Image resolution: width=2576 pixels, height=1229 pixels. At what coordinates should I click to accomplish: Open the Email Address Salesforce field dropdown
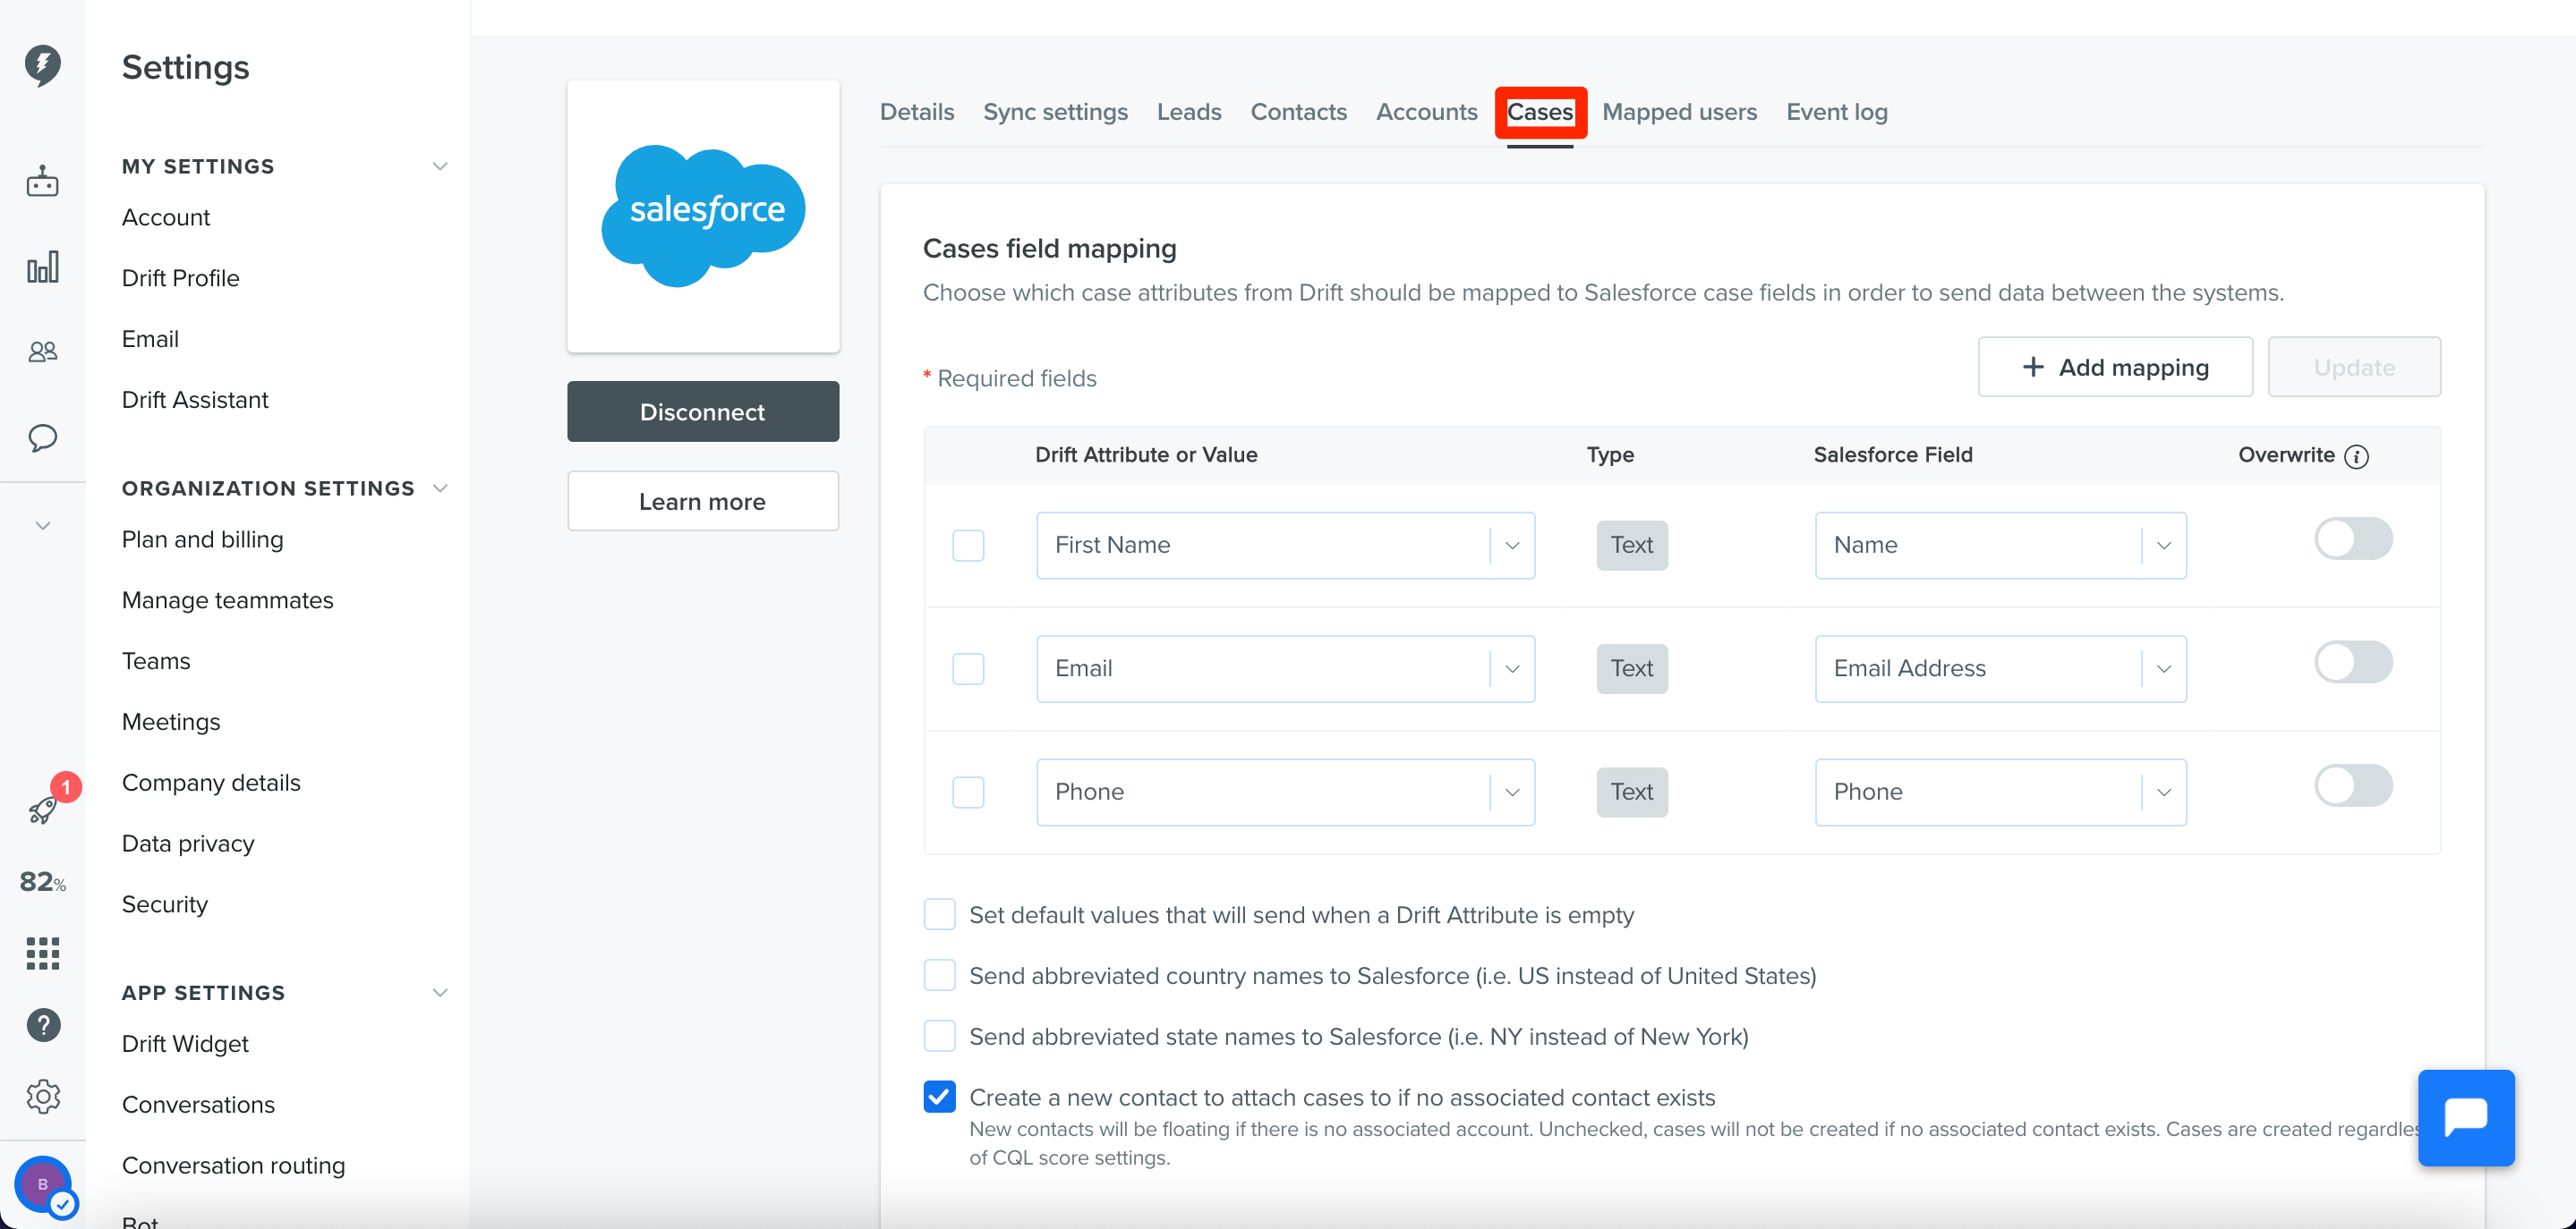coord(2000,668)
